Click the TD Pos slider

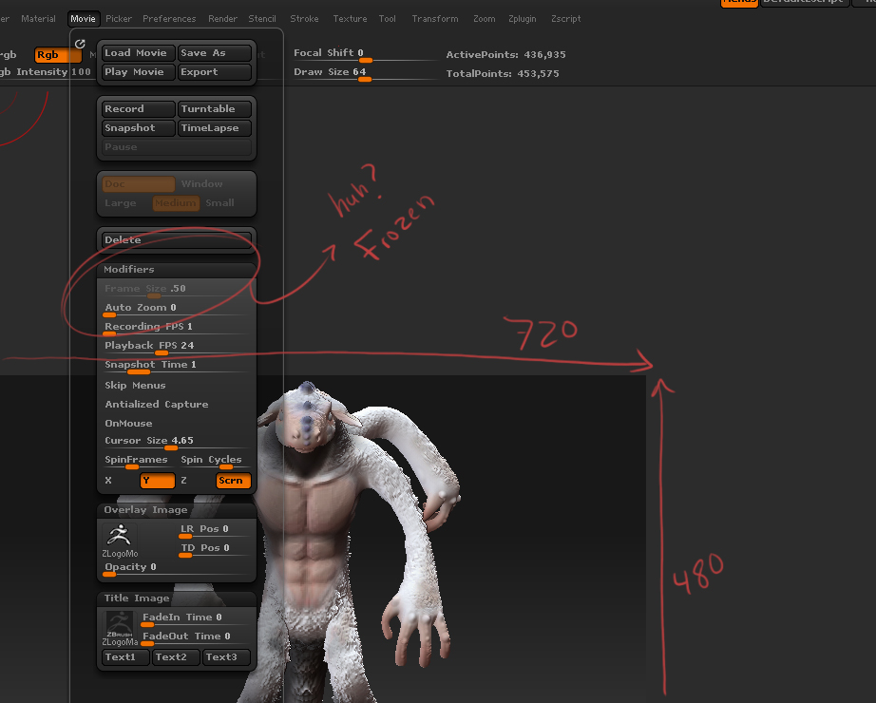pyautogui.click(x=215, y=549)
